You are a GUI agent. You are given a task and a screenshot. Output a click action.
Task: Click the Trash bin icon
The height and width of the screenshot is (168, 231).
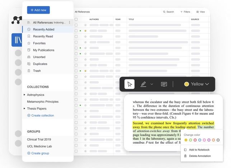click(x=29, y=71)
